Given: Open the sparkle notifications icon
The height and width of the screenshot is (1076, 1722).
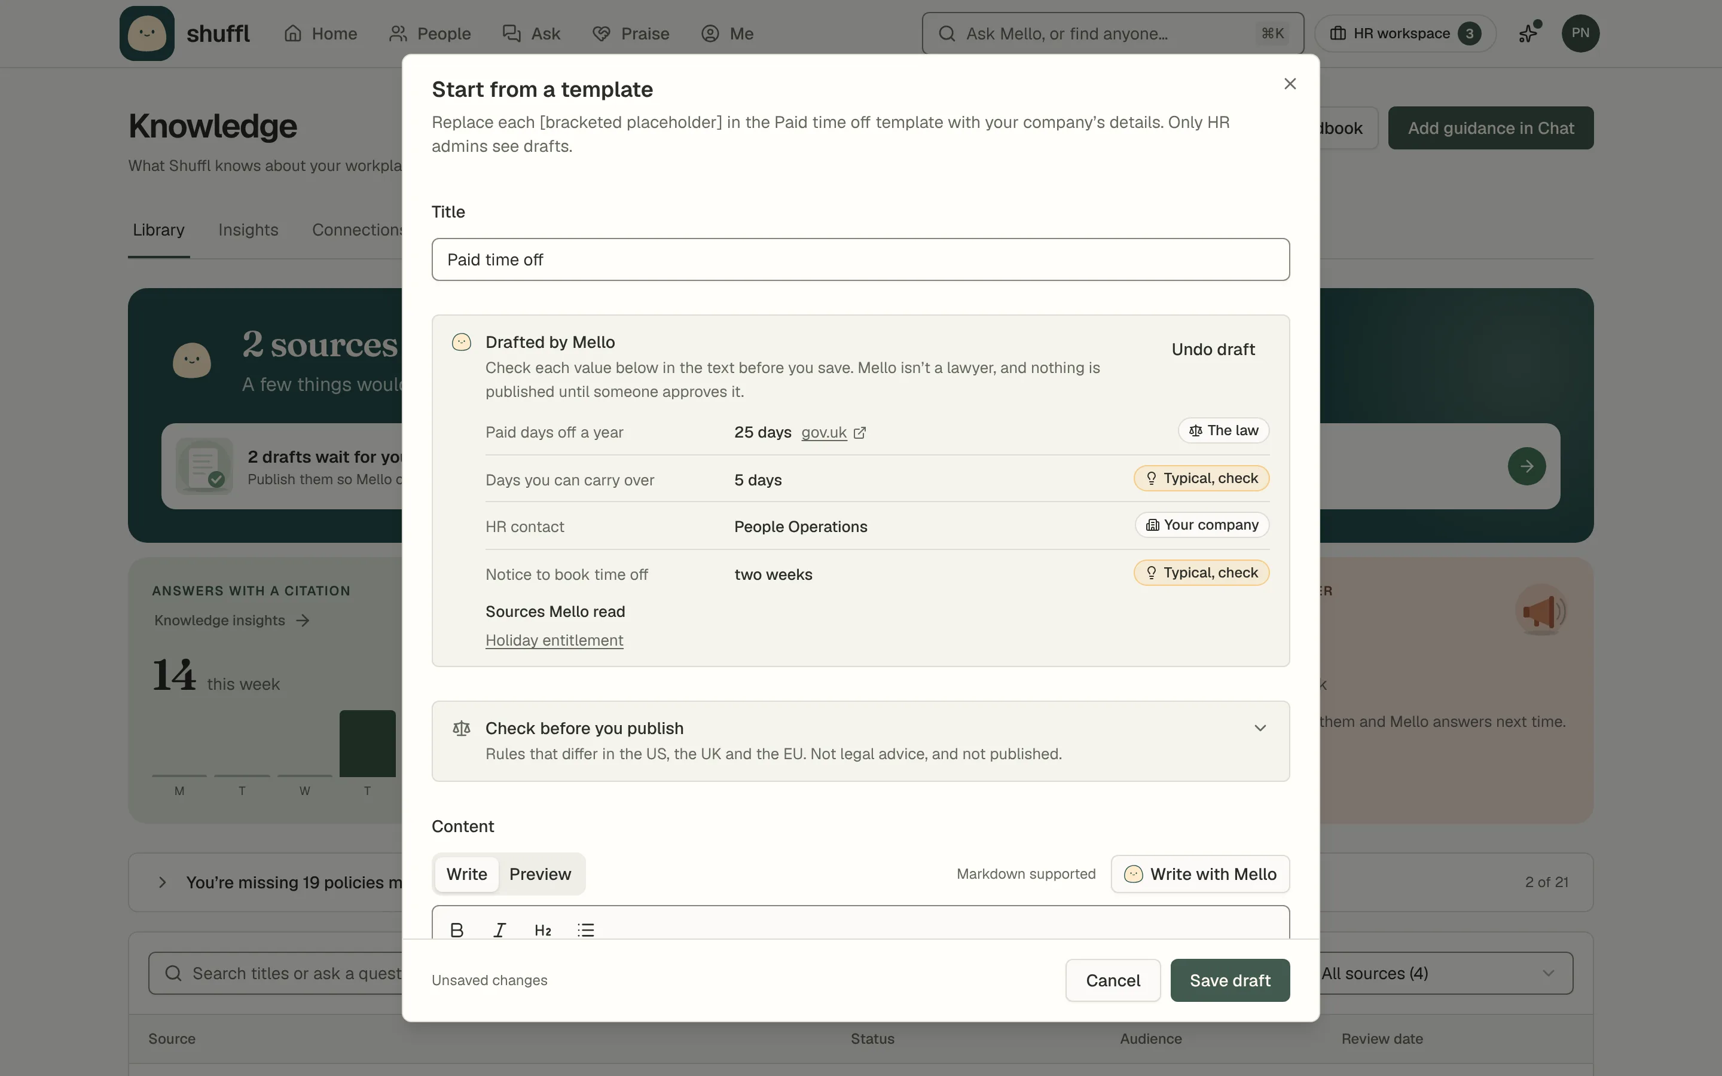Looking at the screenshot, I should pyautogui.click(x=1528, y=33).
